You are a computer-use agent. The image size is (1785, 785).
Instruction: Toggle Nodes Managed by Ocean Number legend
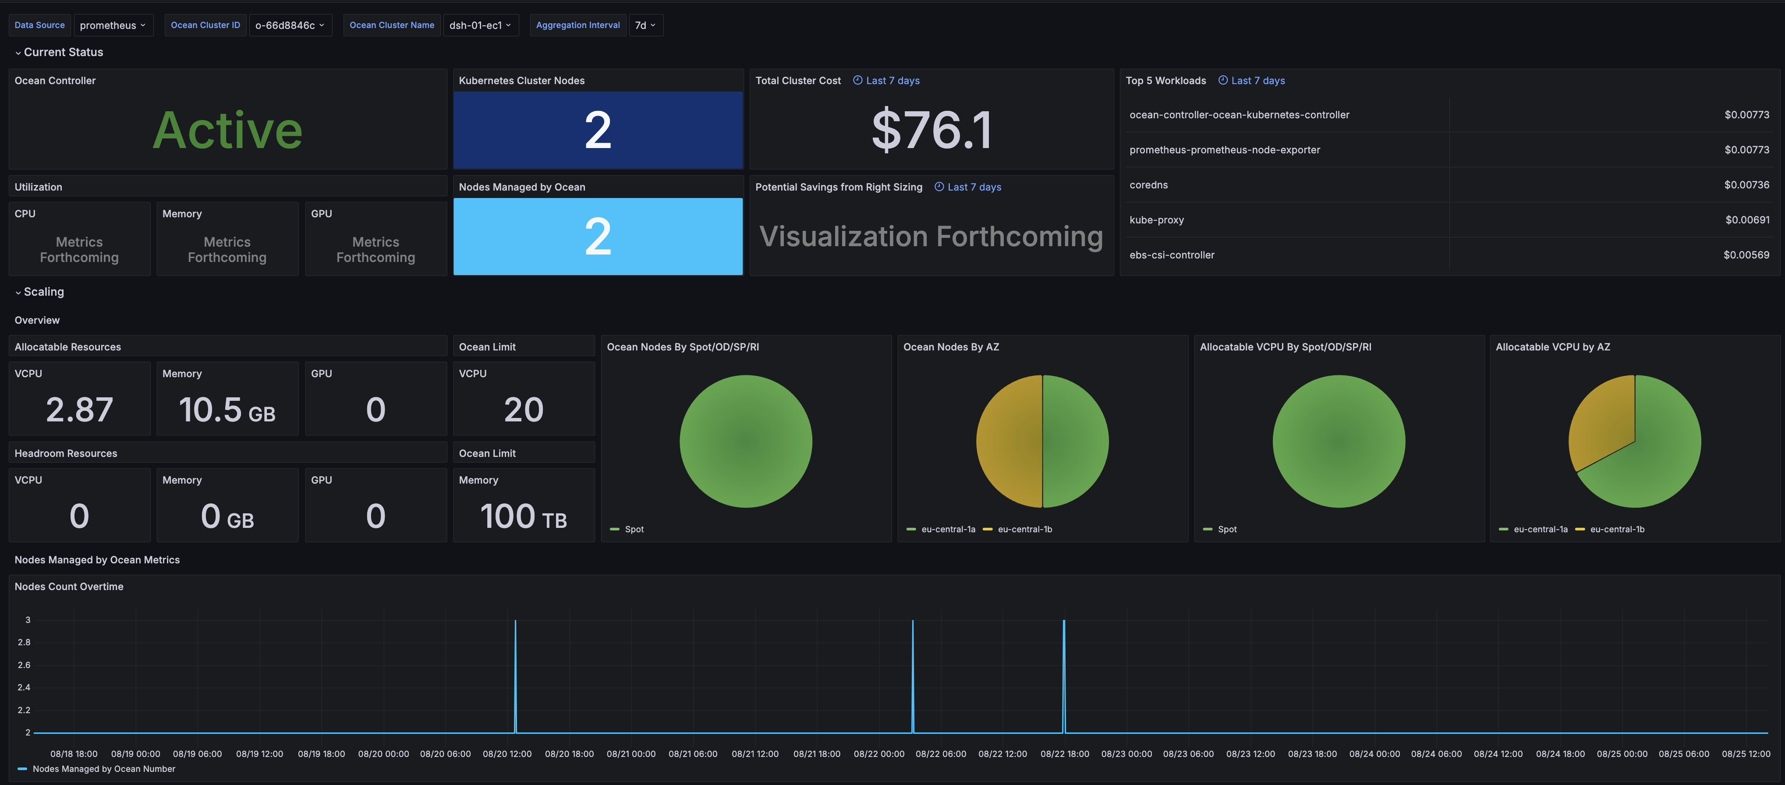point(96,769)
